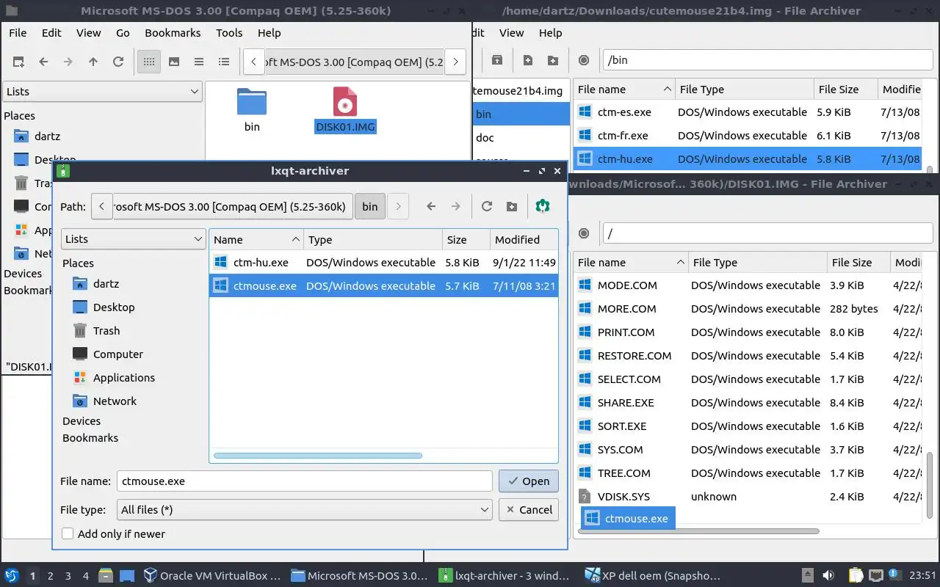This screenshot has width=940, height=587.
Task: Click the Cancel button in the dialog
Action: click(529, 510)
